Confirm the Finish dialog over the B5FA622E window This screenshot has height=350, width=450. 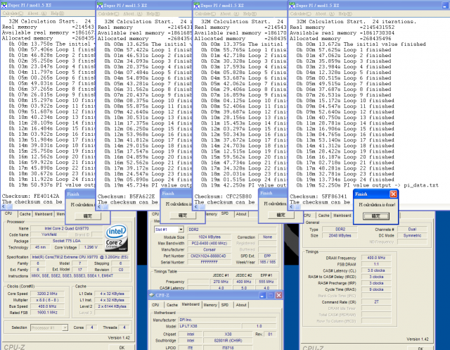(183, 215)
